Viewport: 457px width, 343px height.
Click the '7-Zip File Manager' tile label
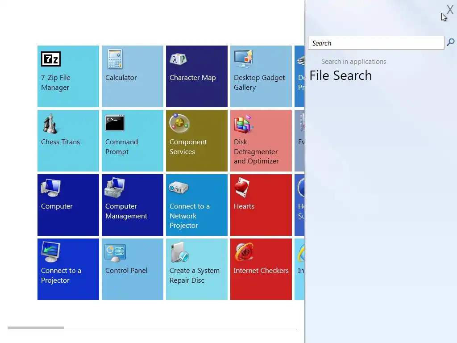(x=56, y=83)
